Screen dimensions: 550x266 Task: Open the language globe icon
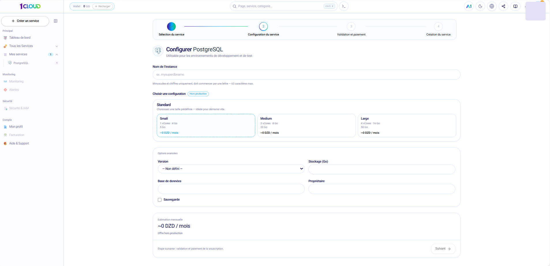[x=492, y=6]
